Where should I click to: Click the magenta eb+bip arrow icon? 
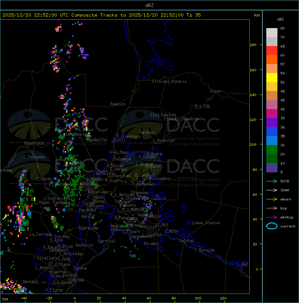[x=272, y=217]
